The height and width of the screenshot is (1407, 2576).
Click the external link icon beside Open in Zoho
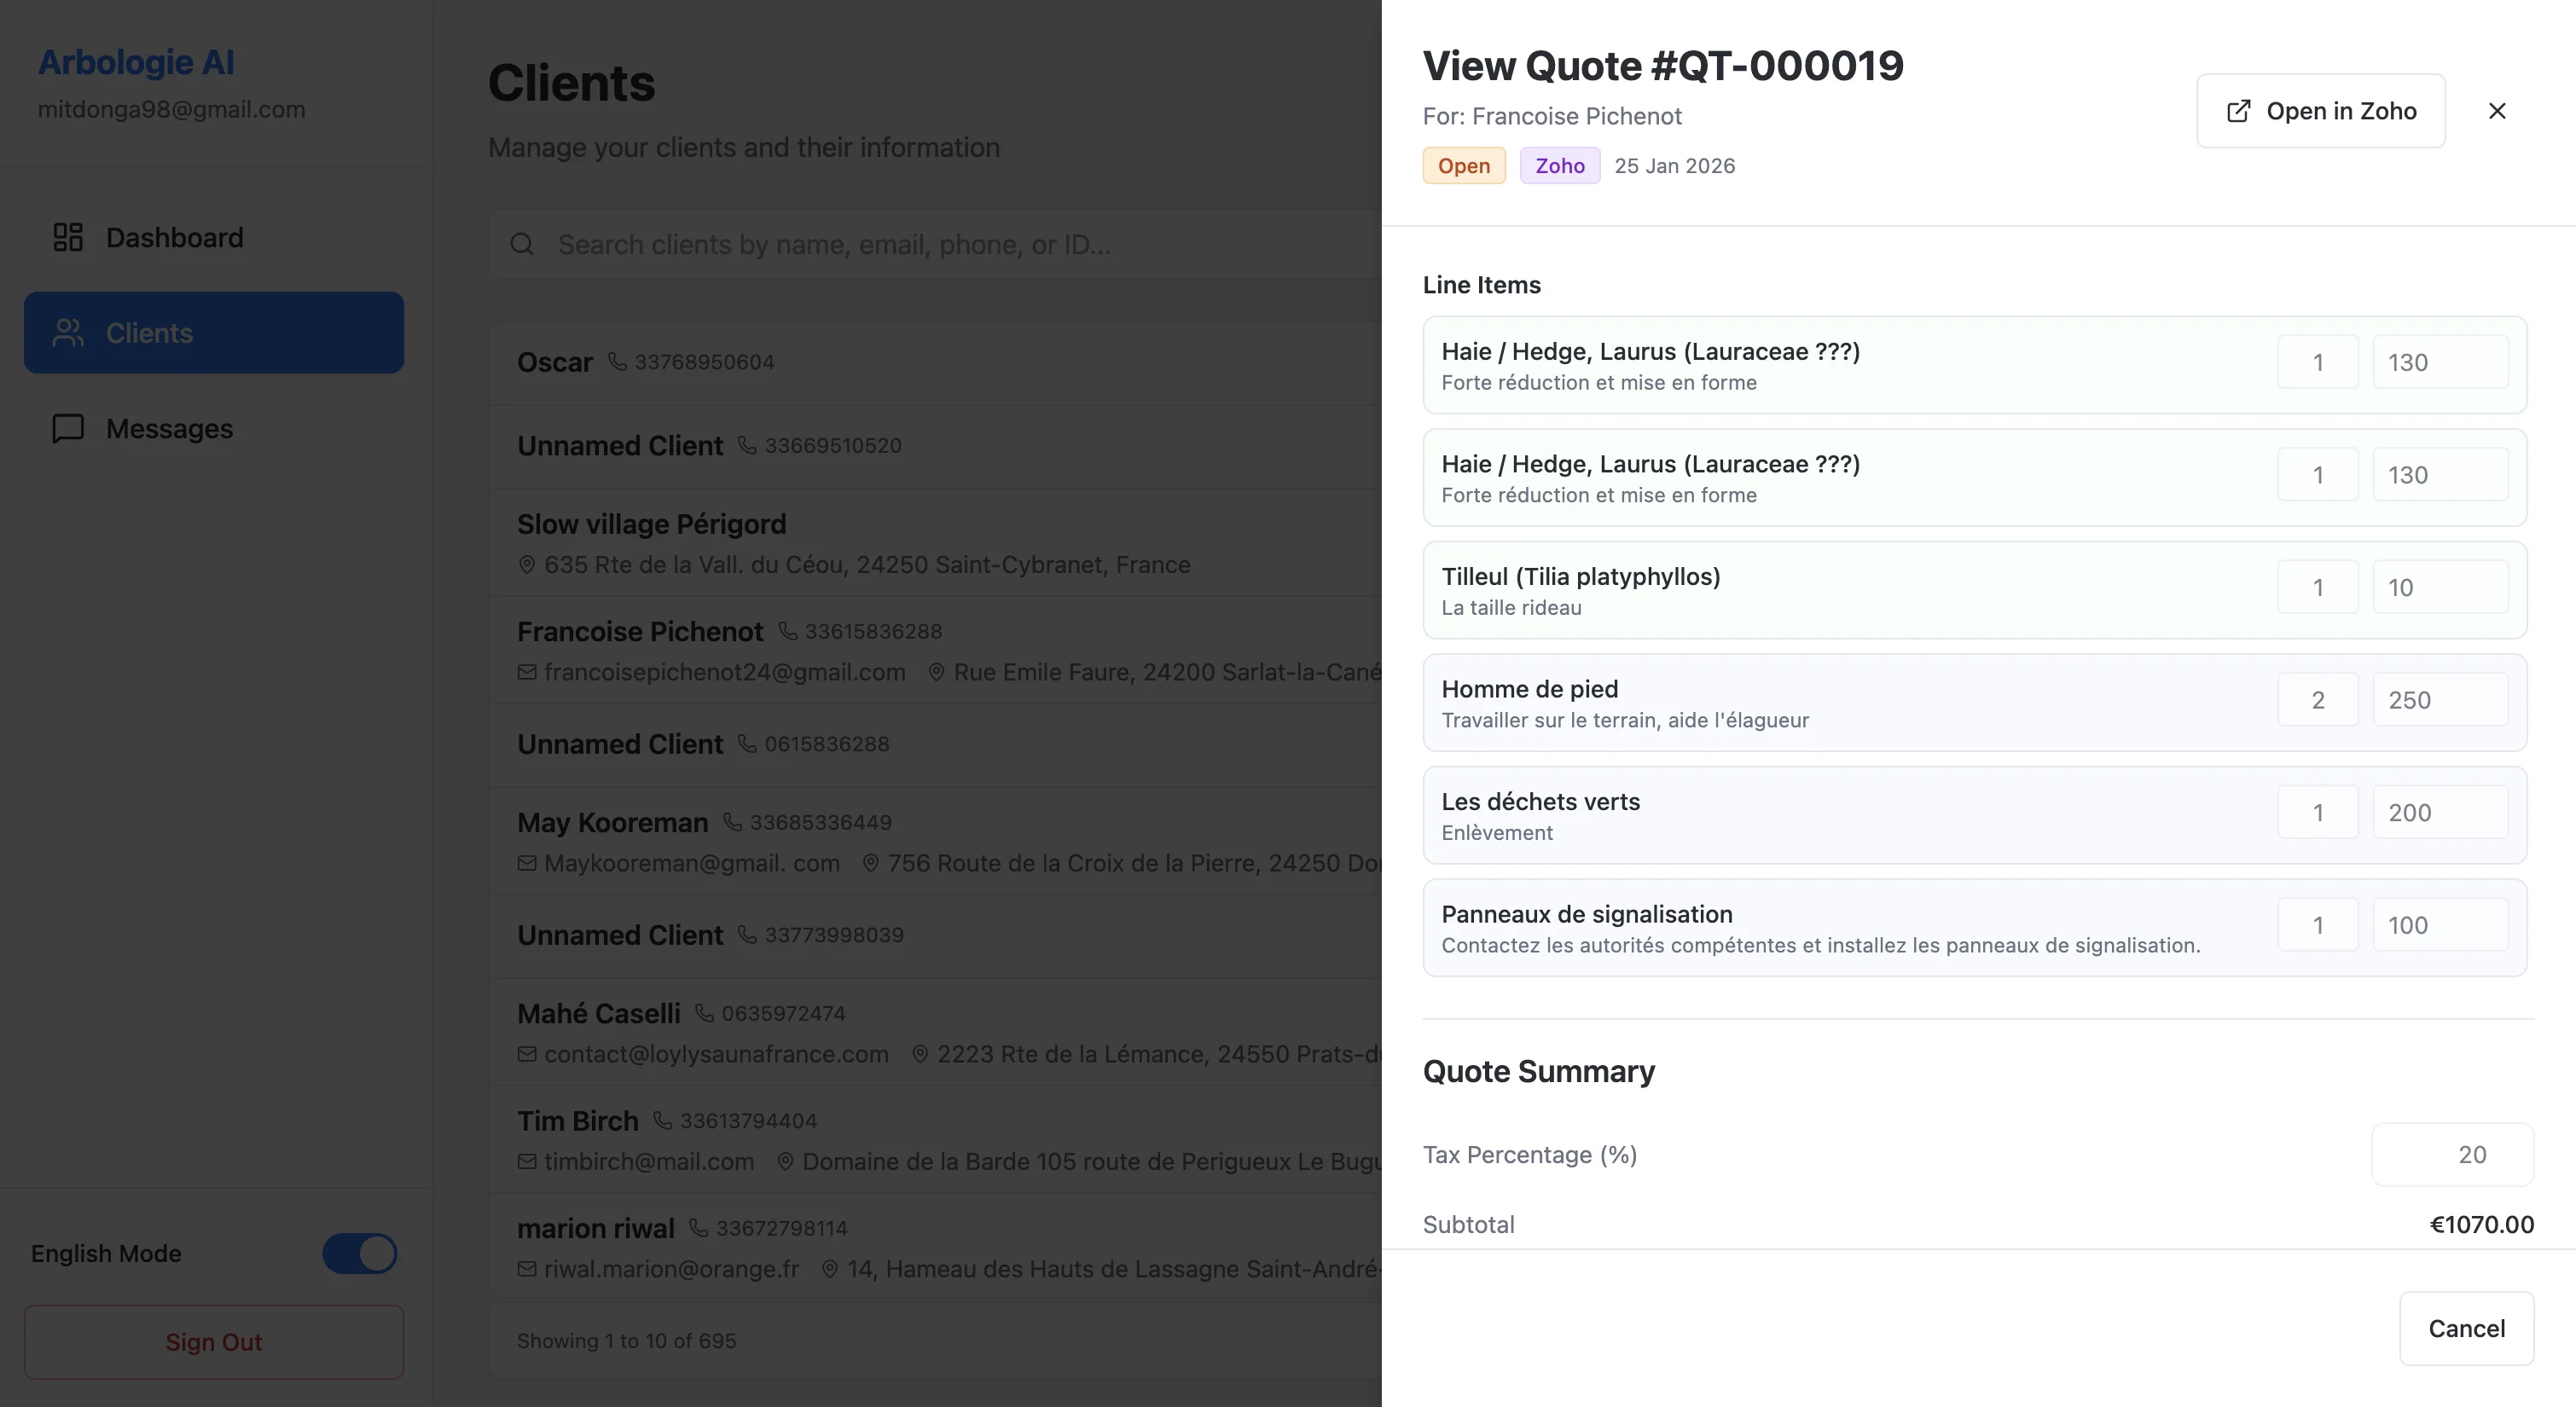pyautogui.click(x=2239, y=111)
